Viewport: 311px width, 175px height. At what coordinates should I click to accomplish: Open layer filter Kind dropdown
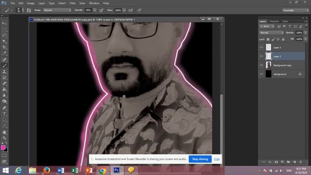pos(267,26)
